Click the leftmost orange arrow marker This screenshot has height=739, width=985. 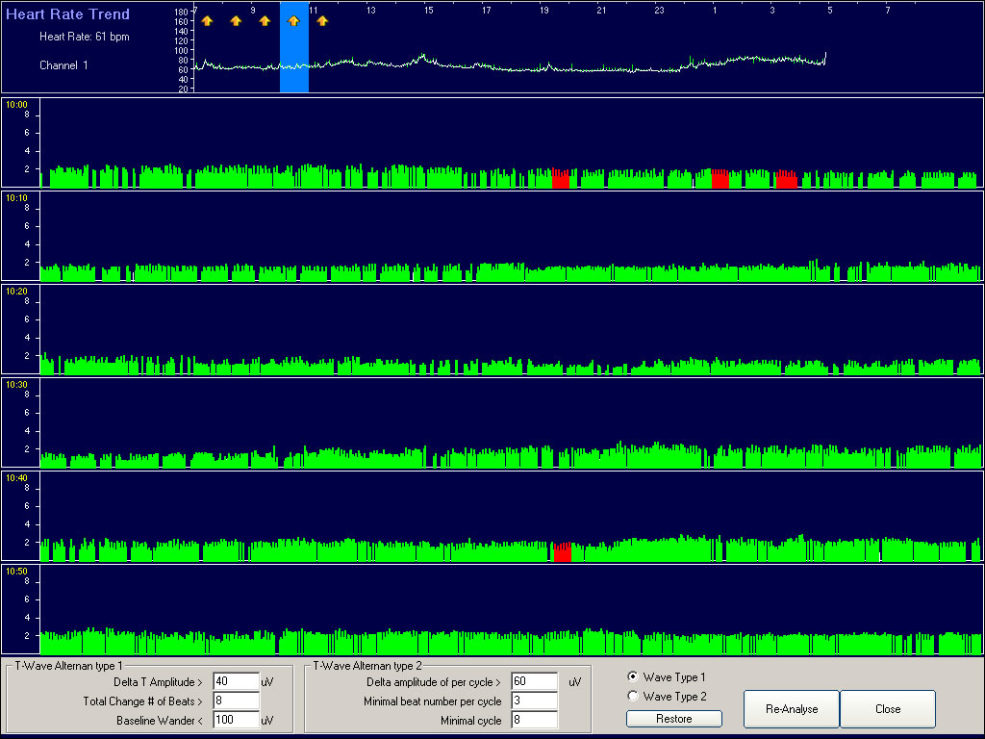click(x=207, y=20)
